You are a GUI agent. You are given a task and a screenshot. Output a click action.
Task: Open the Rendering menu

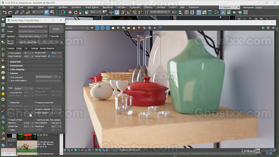[107, 7]
